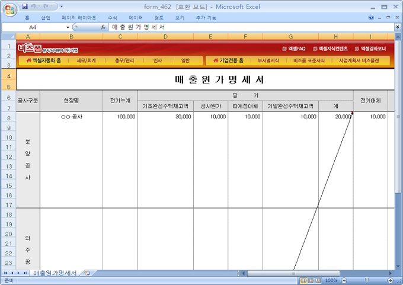403x285 pixels.
Task: Open the 데이터 ribbon tab
Action: pos(136,18)
